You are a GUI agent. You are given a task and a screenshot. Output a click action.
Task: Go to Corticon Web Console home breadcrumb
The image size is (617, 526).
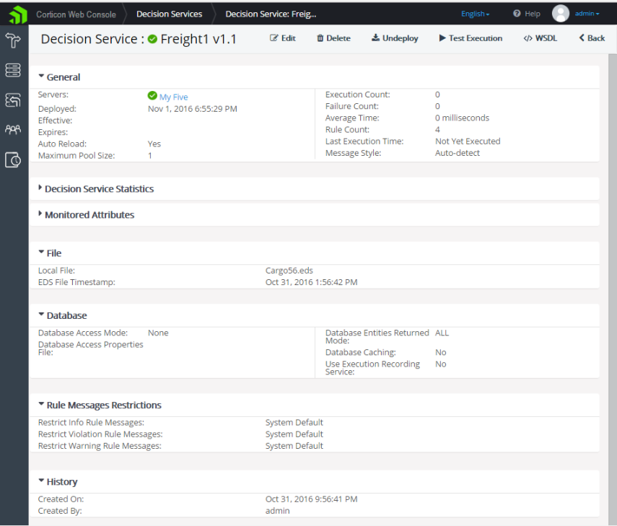coord(76,14)
